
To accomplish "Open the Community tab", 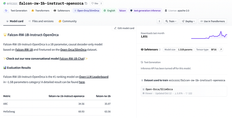I will point(68,21).
